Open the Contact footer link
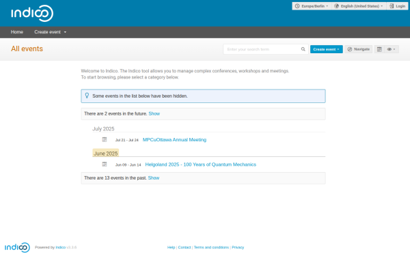This screenshot has height=256, width=410. [184, 247]
